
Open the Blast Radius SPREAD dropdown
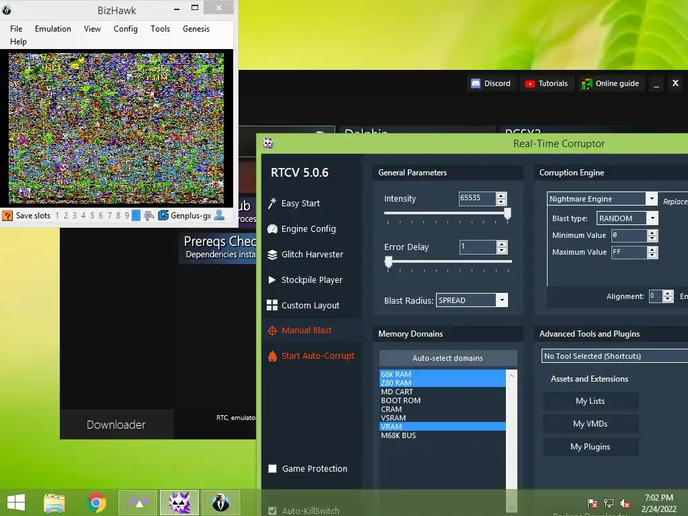pyautogui.click(x=503, y=300)
